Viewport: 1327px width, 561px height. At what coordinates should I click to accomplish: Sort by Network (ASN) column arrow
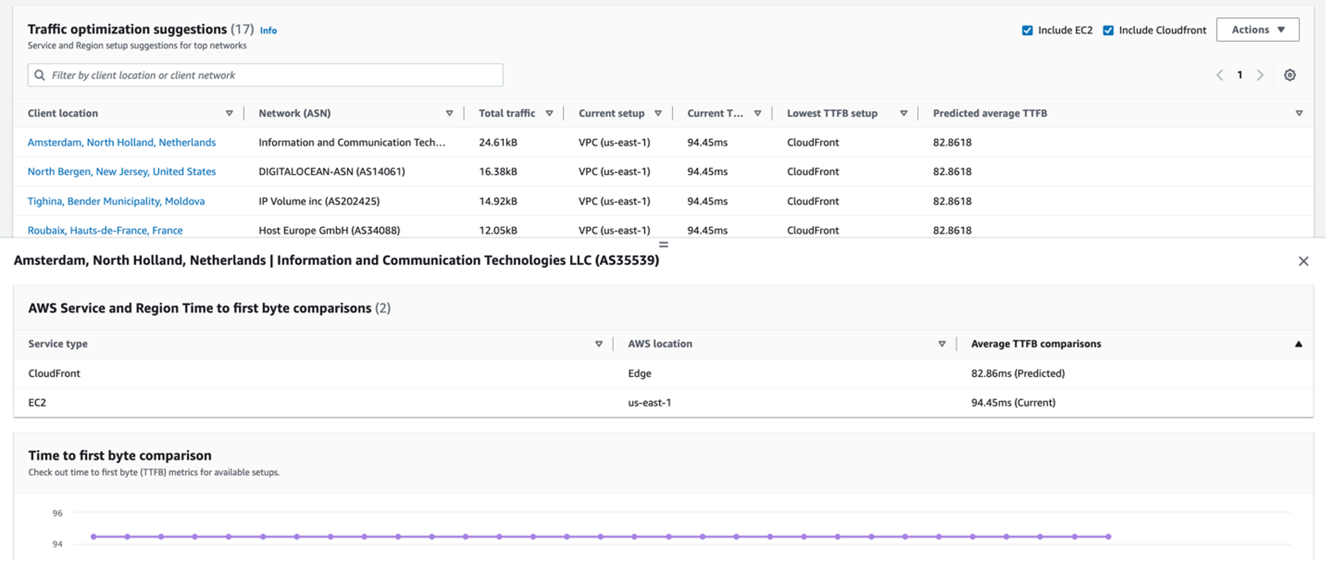tap(449, 113)
